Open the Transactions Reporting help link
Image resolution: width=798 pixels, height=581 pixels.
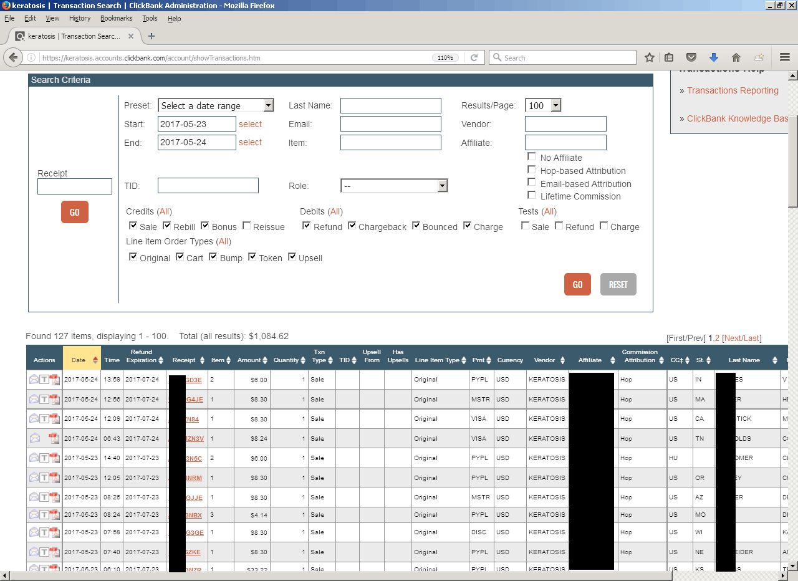point(733,90)
